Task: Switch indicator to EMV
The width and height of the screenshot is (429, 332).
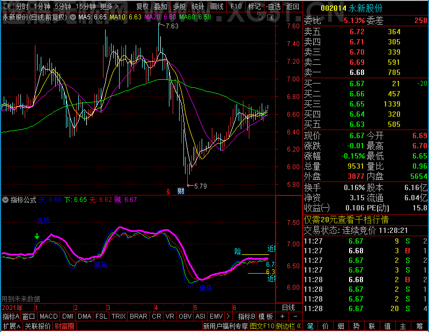Action: coord(216,316)
